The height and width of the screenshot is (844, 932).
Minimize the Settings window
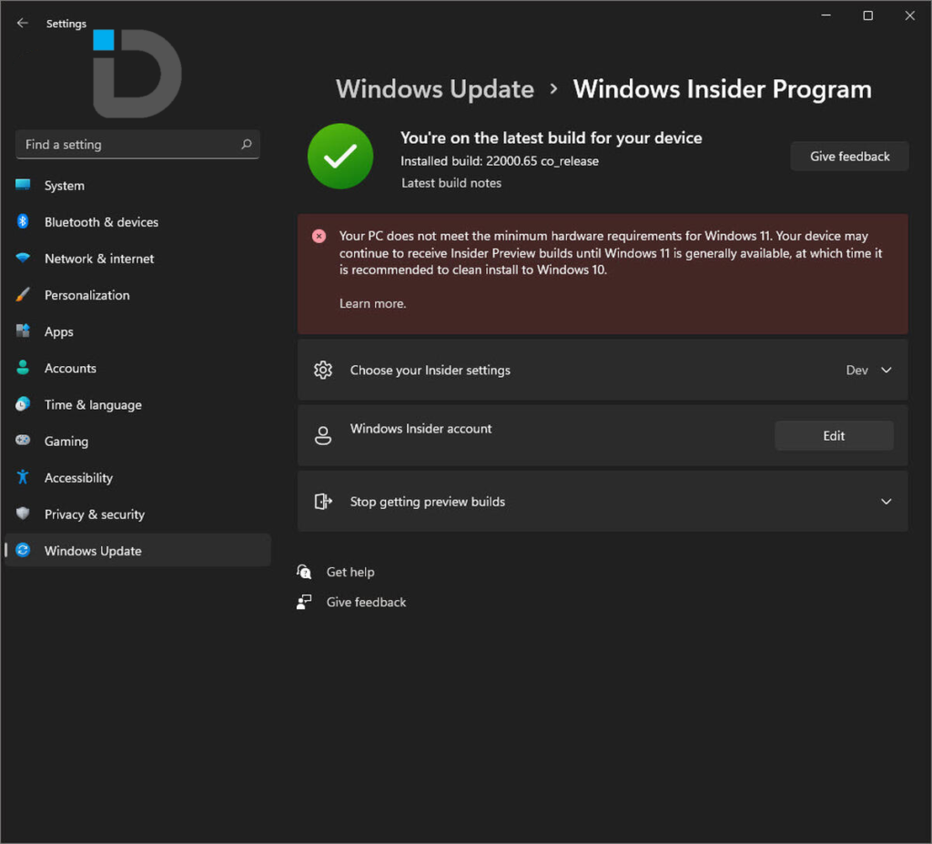coord(826,15)
